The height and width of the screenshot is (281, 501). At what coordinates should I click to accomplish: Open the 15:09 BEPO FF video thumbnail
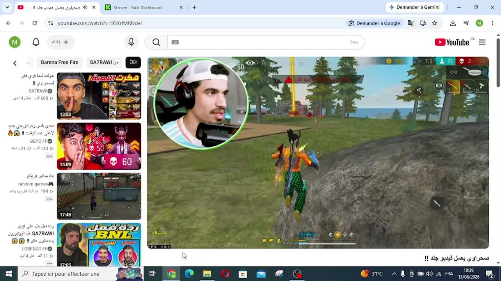99,146
